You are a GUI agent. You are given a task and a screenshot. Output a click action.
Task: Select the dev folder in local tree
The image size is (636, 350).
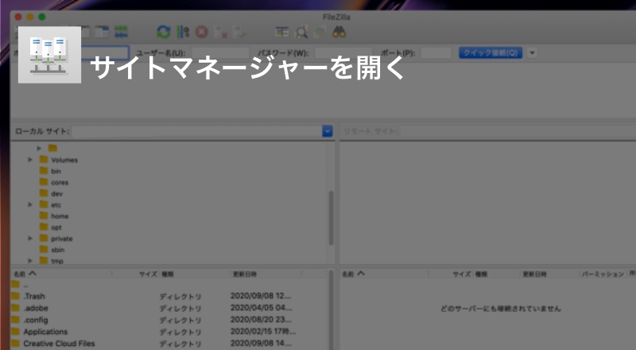pyautogui.click(x=56, y=194)
